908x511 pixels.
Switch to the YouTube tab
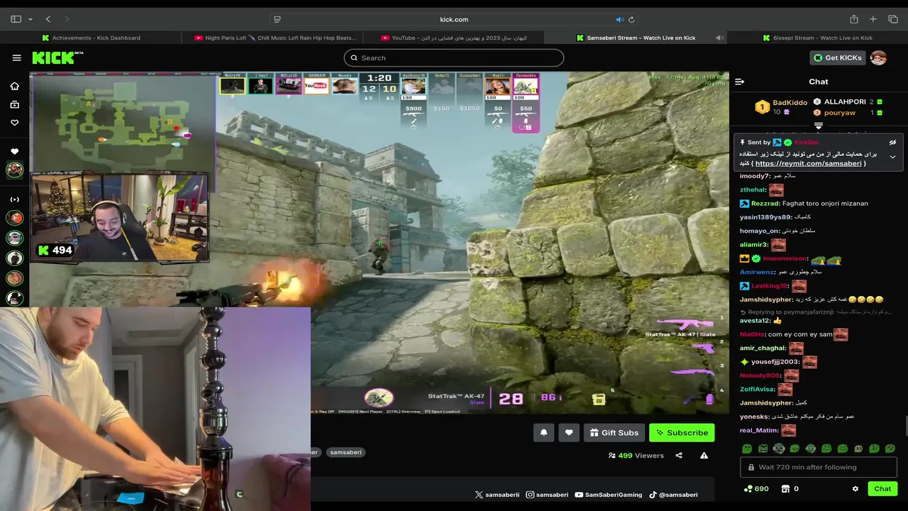point(454,38)
